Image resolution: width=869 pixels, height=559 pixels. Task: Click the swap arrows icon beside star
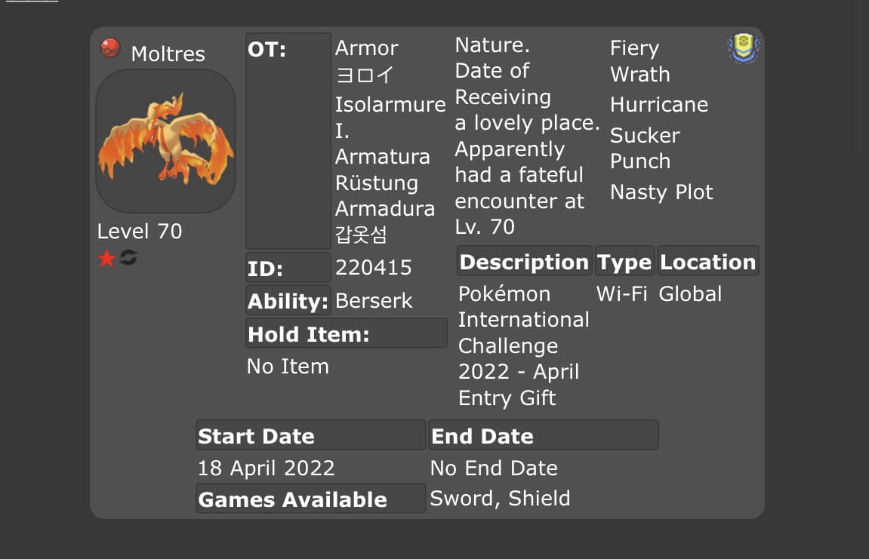128,257
